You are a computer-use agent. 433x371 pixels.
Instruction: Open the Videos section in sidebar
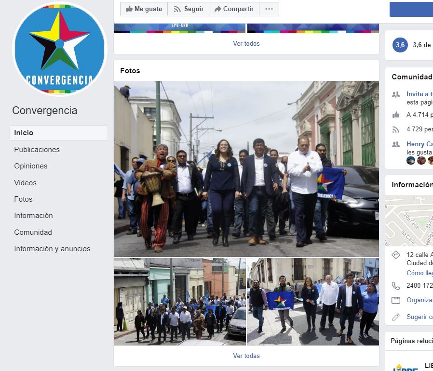pyautogui.click(x=26, y=183)
